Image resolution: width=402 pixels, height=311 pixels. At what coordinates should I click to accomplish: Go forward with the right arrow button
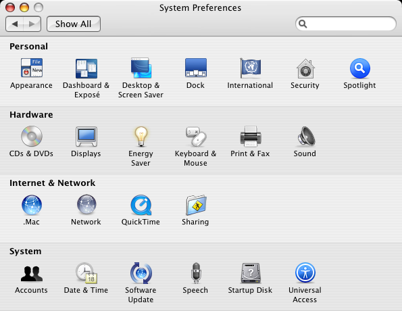pos(32,24)
